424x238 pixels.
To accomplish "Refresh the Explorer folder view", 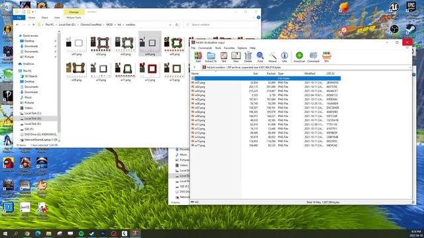I will pos(177,24).
